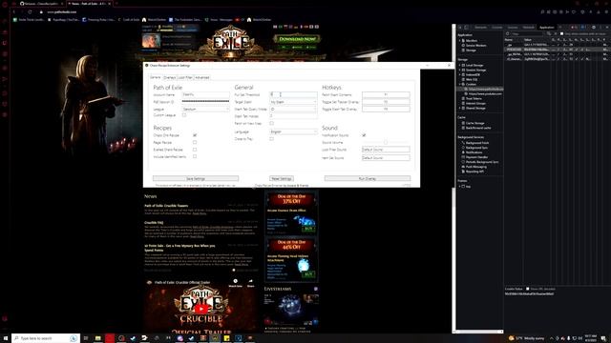This screenshot has width=611, height=343.
Task: Toggle the Fetch on New Map checkbox
Action: coord(271,123)
